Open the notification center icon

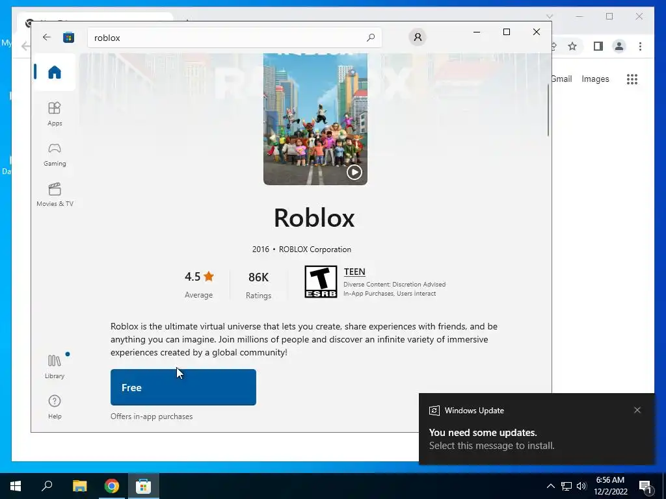tap(645, 486)
